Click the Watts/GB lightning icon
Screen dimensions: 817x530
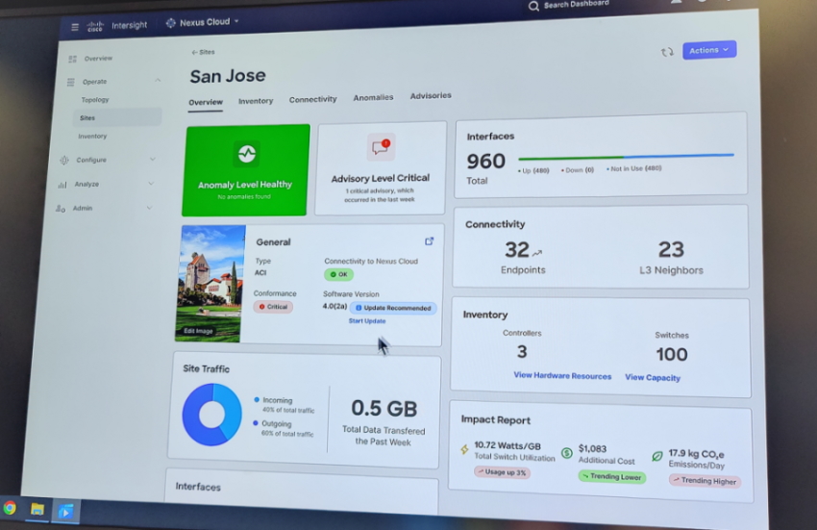465,449
